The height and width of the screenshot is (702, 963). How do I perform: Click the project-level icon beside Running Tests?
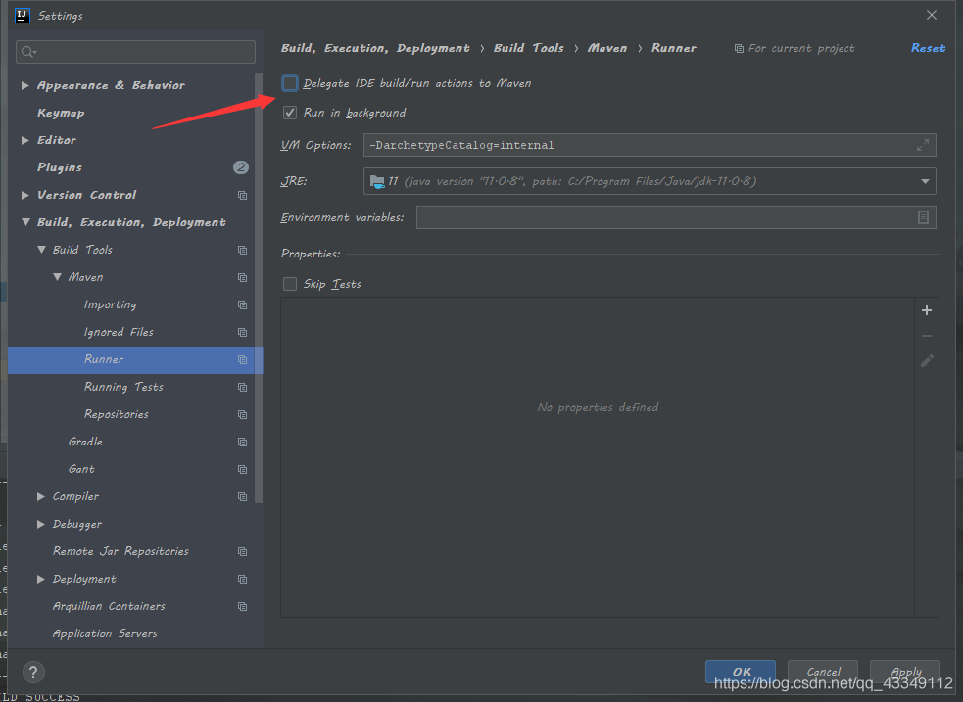coord(243,387)
